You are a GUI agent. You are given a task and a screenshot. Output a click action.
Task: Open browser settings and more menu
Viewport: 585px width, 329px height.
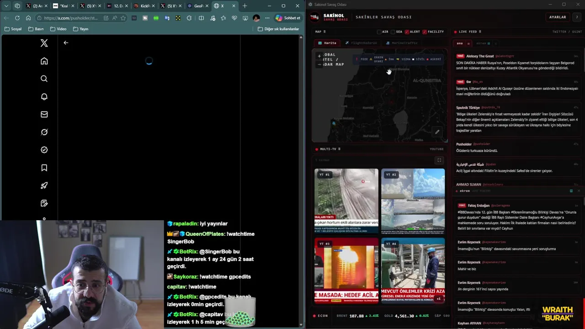(x=267, y=18)
